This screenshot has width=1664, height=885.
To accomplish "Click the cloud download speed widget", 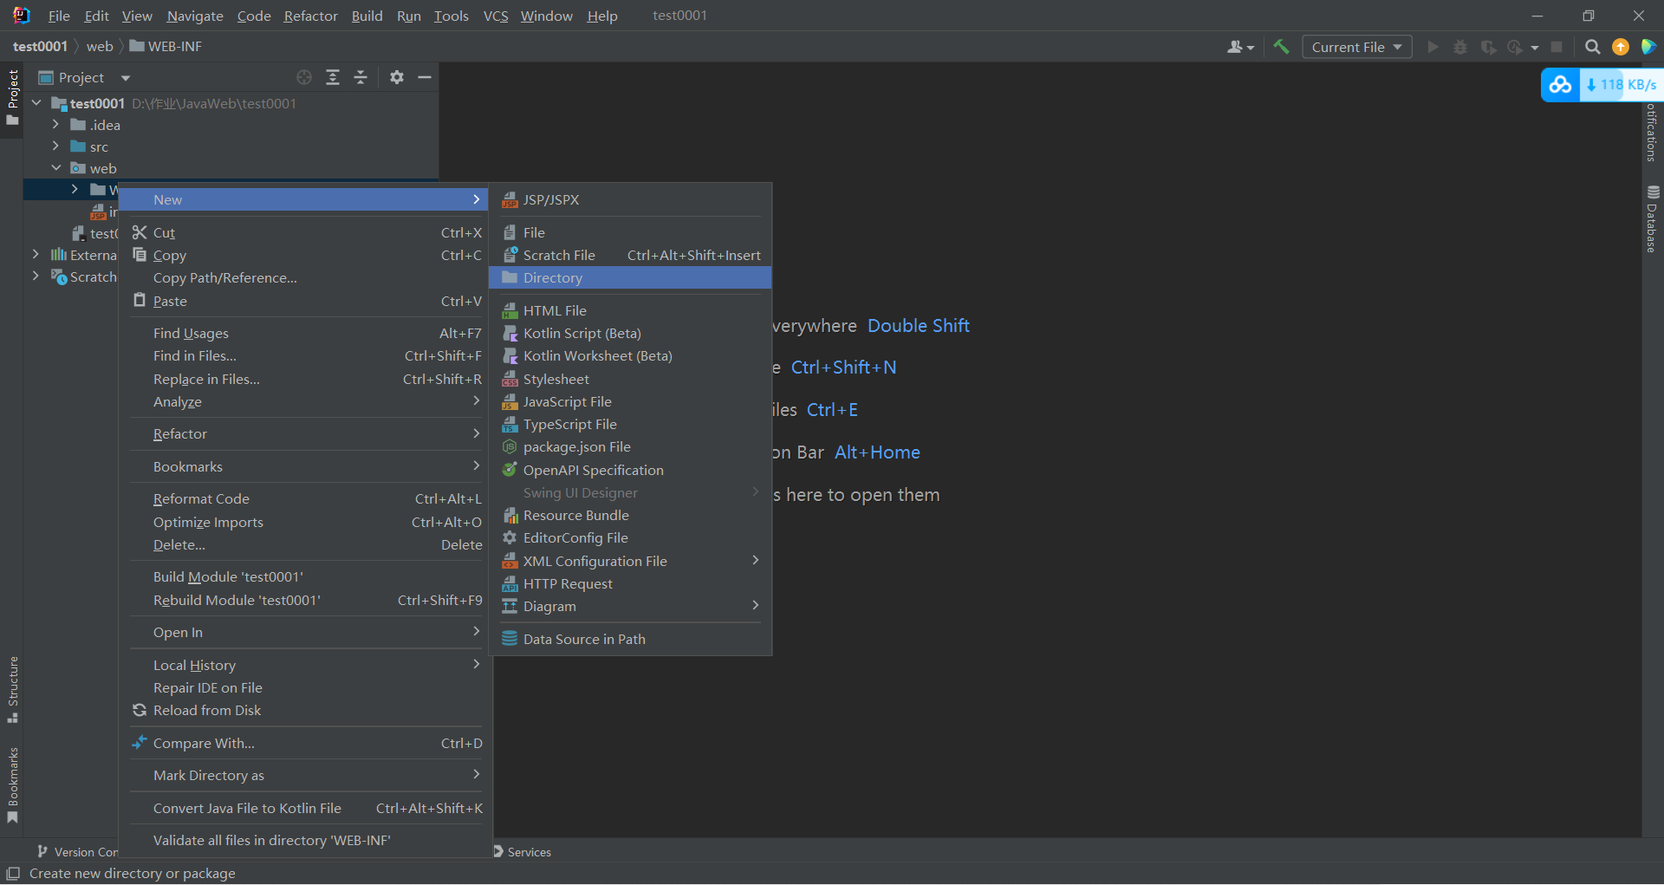I will [1602, 85].
